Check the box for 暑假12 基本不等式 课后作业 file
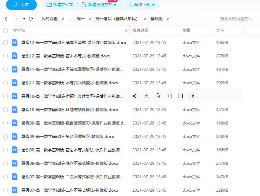260x196 pixels. (x=5, y=43)
